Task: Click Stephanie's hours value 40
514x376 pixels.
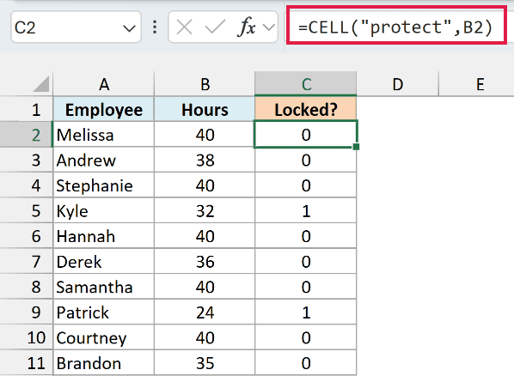Action: (205, 185)
